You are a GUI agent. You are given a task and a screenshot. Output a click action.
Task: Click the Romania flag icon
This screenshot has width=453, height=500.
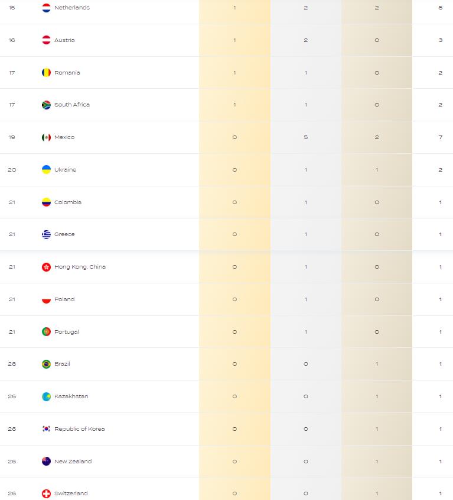point(46,73)
